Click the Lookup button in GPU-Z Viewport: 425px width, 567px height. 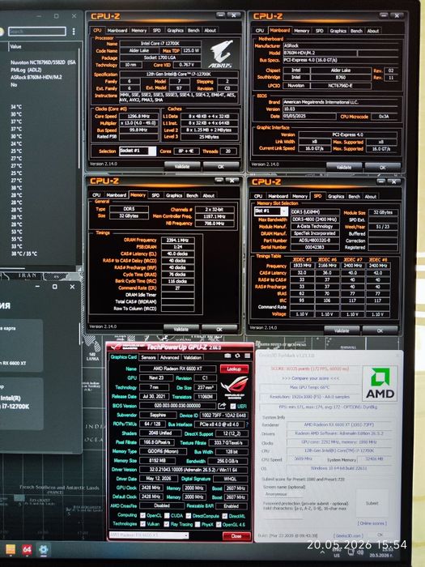pyautogui.click(x=234, y=369)
